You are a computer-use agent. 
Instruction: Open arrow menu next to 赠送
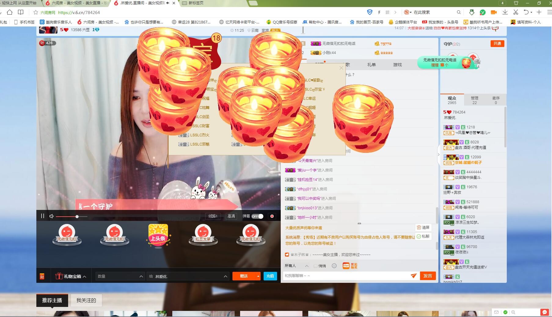(x=258, y=276)
